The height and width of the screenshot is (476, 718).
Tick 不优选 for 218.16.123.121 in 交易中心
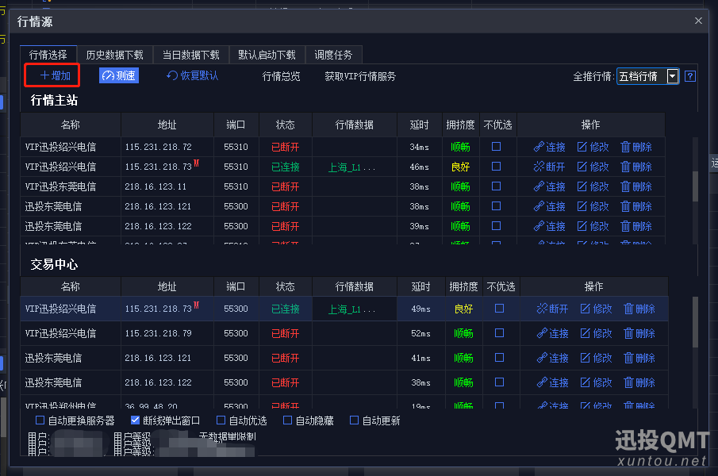(499, 358)
